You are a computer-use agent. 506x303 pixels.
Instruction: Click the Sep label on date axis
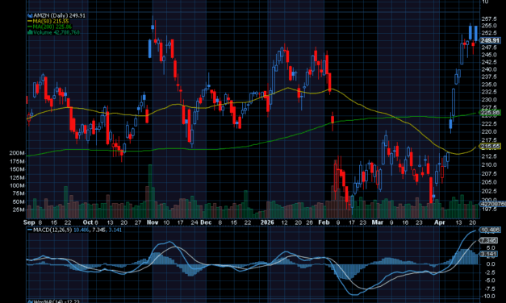coord(29,222)
